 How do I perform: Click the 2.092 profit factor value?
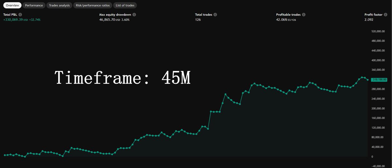pos(369,20)
